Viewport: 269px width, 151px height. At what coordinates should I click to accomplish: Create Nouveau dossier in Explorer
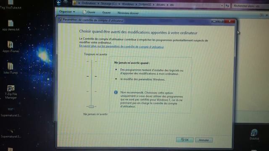click(x=128, y=13)
